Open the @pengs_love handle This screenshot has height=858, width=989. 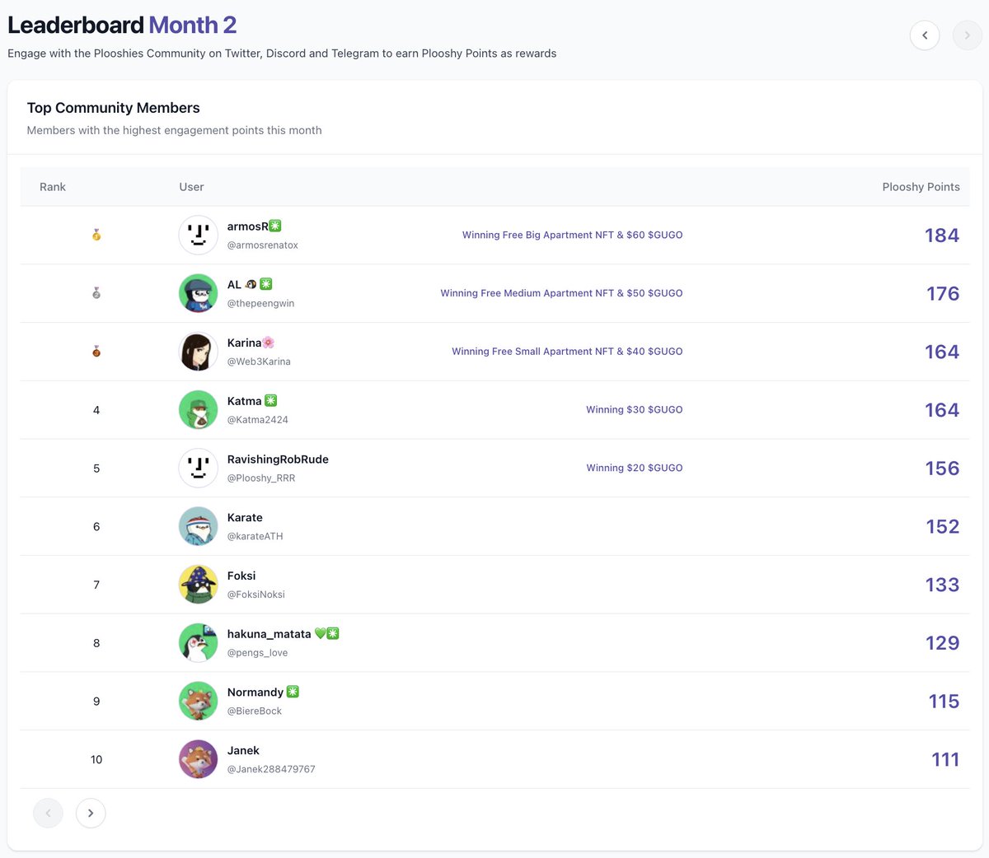pyautogui.click(x=258, y=653)
